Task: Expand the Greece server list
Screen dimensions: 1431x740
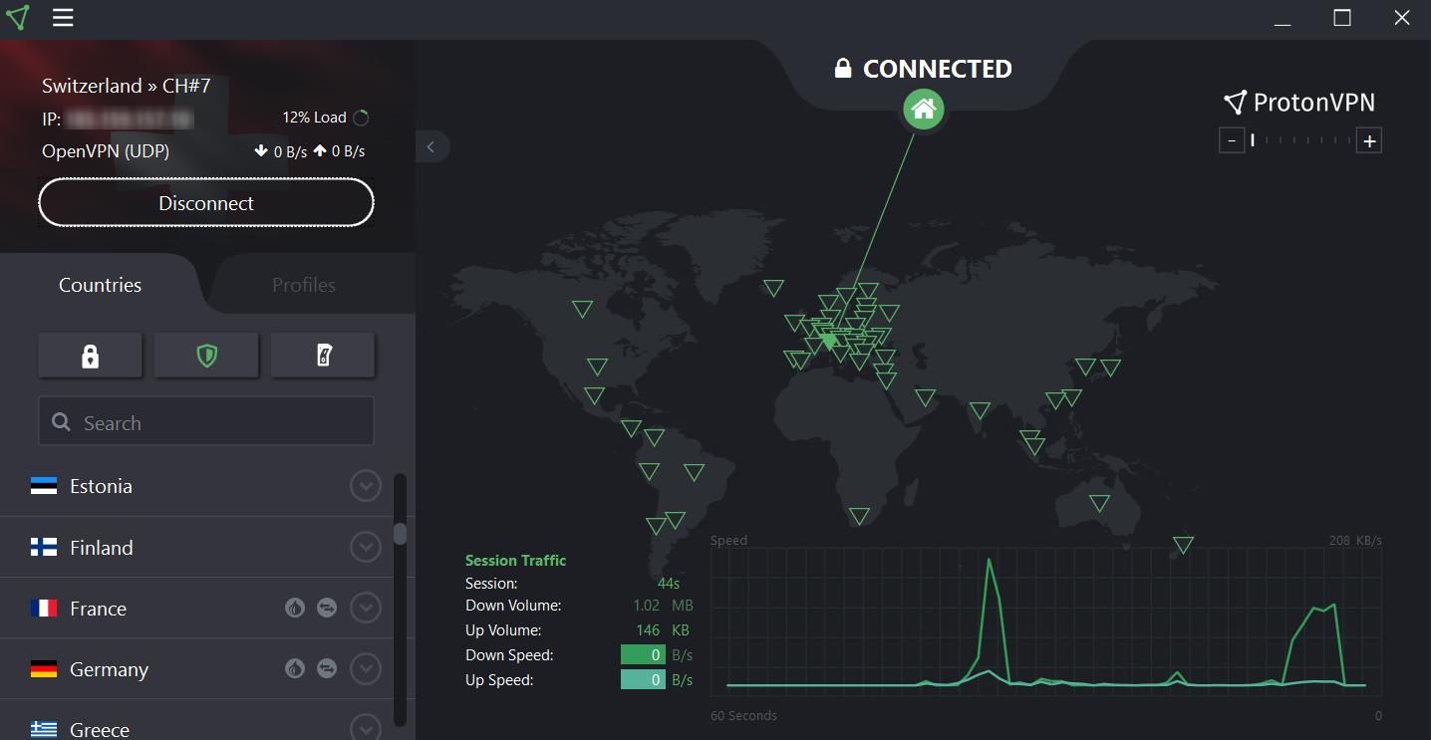Action: 366,728
